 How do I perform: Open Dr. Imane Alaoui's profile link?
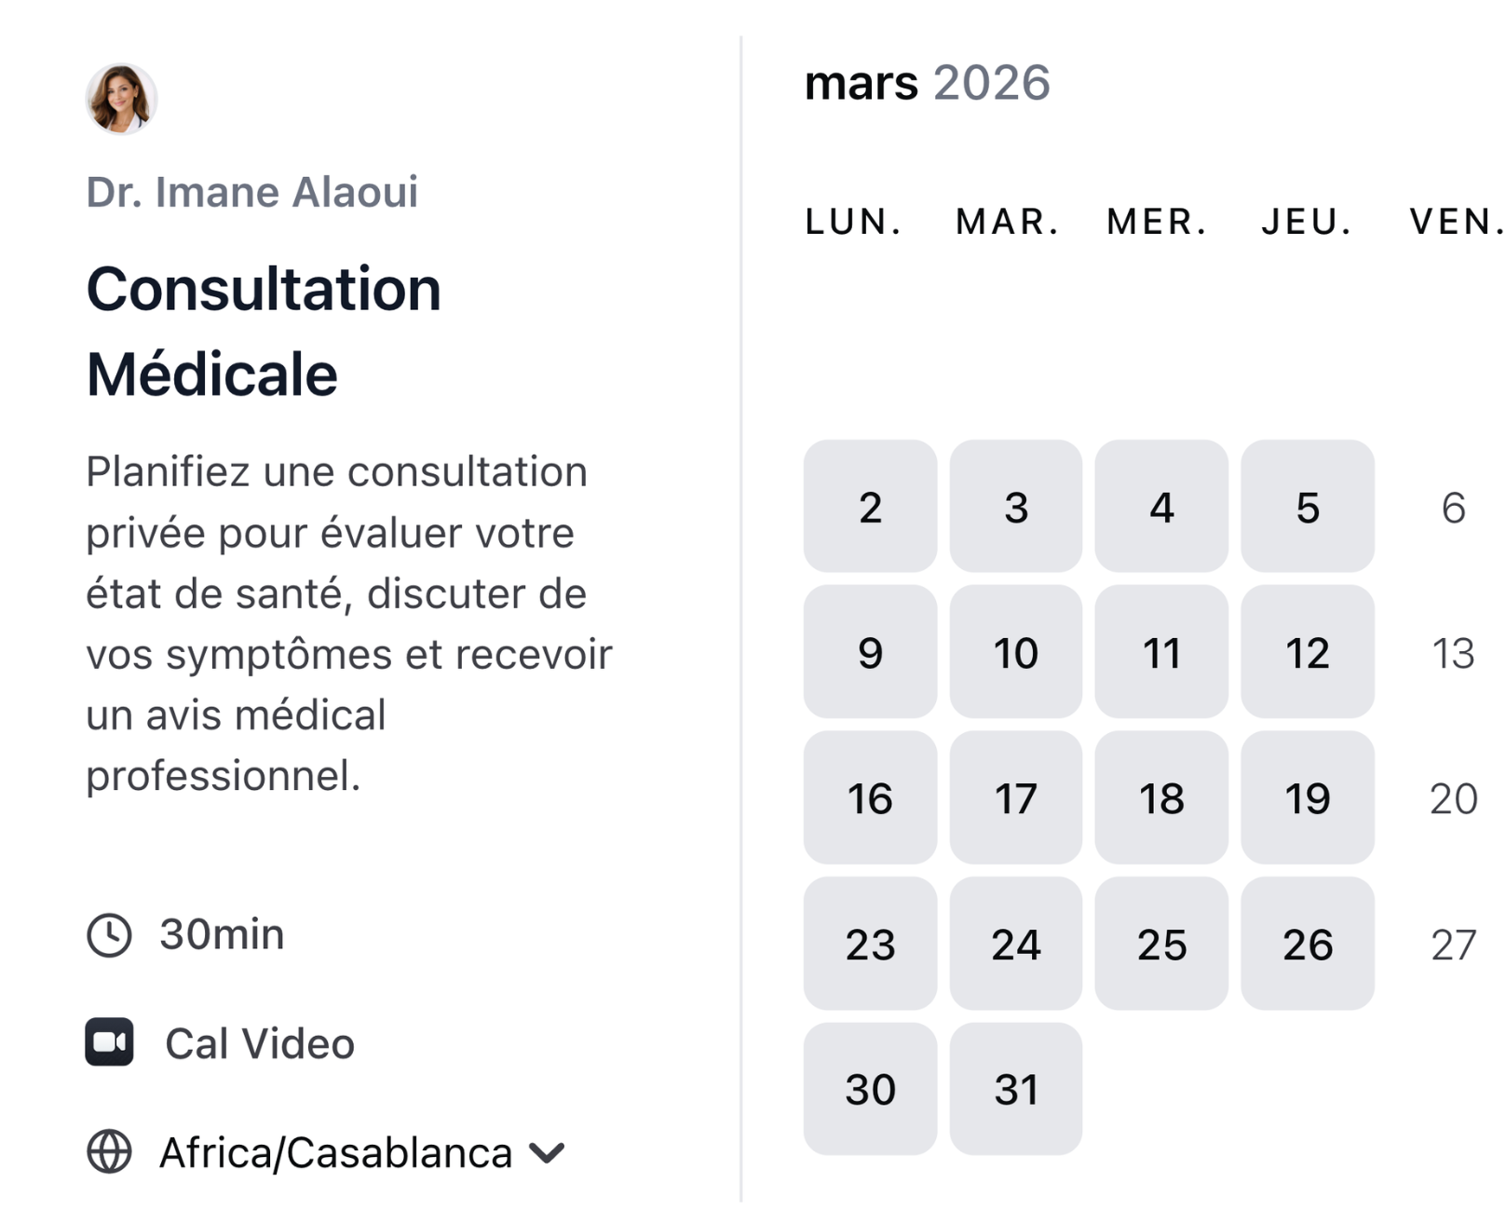[252, 192]
